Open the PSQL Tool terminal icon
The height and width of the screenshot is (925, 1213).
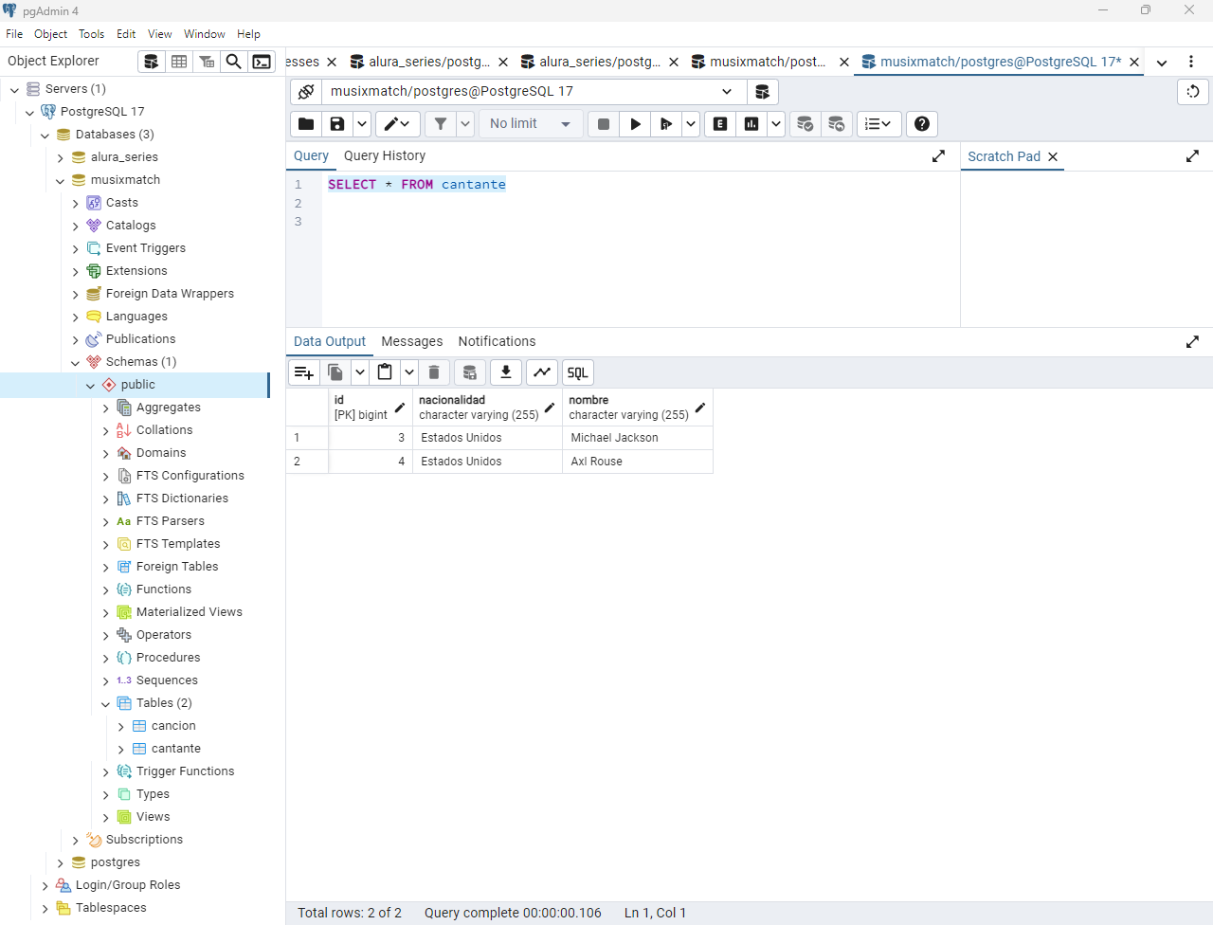click(262, 62)
